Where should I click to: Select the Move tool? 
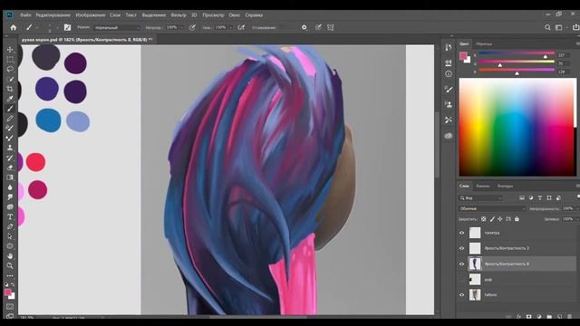10,50
